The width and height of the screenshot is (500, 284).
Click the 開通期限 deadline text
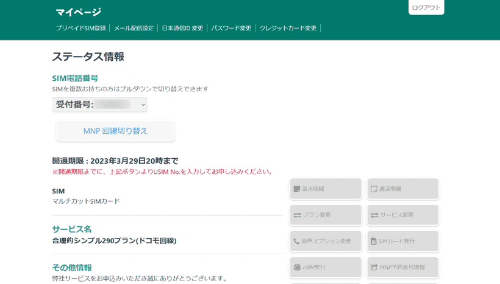pyautogui.click(x=115, y=161)
